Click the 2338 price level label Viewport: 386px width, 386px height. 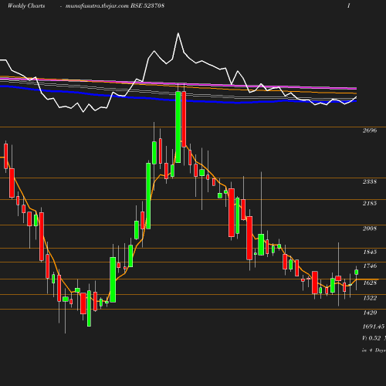370,181
